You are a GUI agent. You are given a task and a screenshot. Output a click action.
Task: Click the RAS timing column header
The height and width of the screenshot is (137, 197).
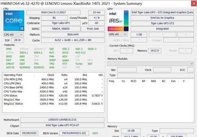pyautogui.click(x=154, y=81)
